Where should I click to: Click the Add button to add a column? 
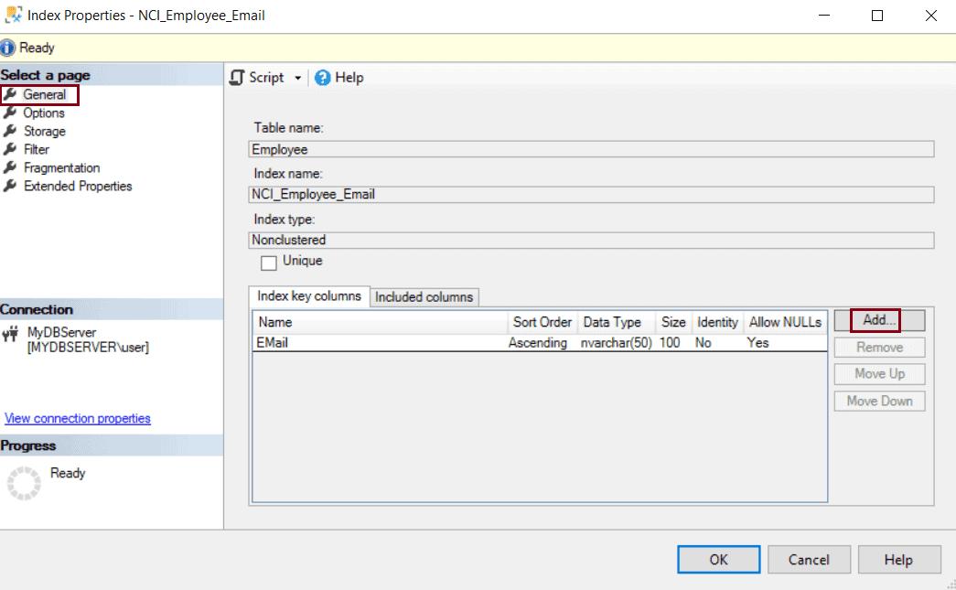point(877,320)
